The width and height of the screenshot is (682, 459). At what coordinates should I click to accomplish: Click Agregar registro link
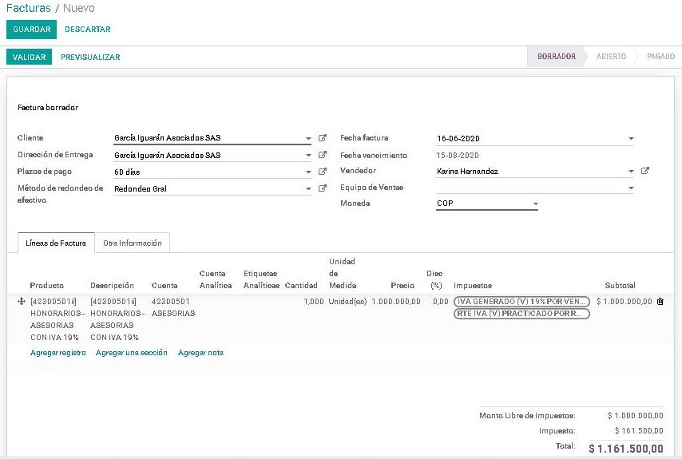(x=57, y=353)
